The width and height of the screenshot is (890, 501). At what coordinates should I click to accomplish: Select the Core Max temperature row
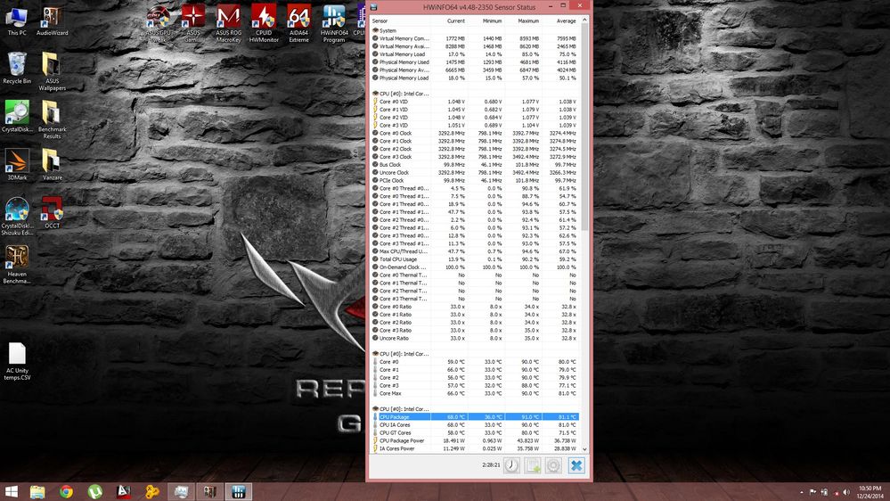pos(475,393)
